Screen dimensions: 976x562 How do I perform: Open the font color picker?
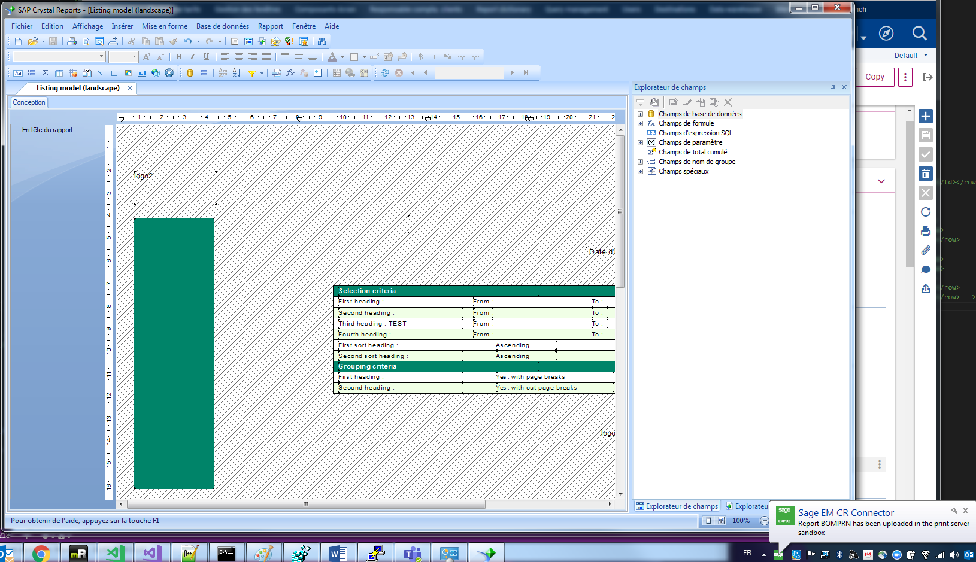[x=342, y=56]
